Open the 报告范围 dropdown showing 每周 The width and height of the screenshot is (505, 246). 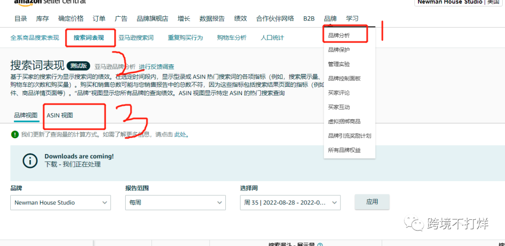[x=175, y=203]
